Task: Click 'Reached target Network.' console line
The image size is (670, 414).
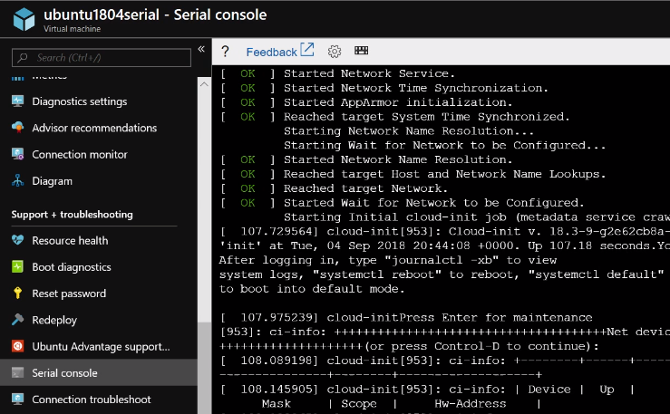Action: coord(365,188)
